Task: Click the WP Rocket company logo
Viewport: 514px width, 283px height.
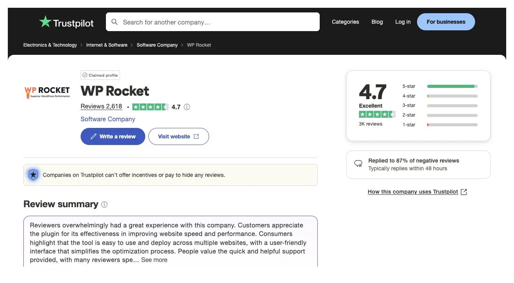Action: [47, 92]
